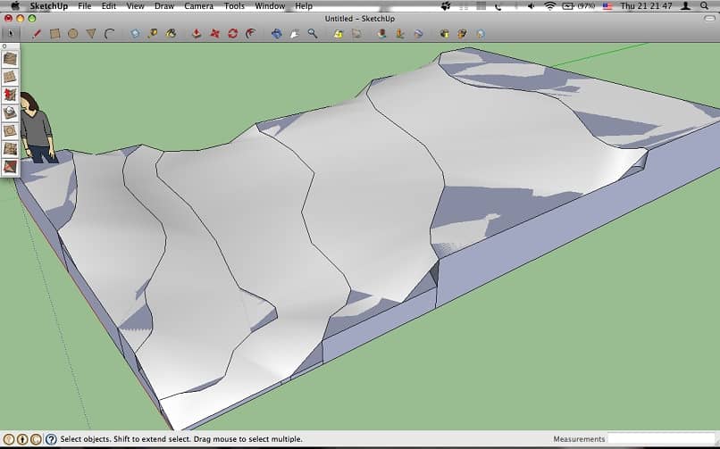This screenshot has height=449, width=720.
Task: Select the Flip Edge sandbox tool
Action: click(10, 166)
